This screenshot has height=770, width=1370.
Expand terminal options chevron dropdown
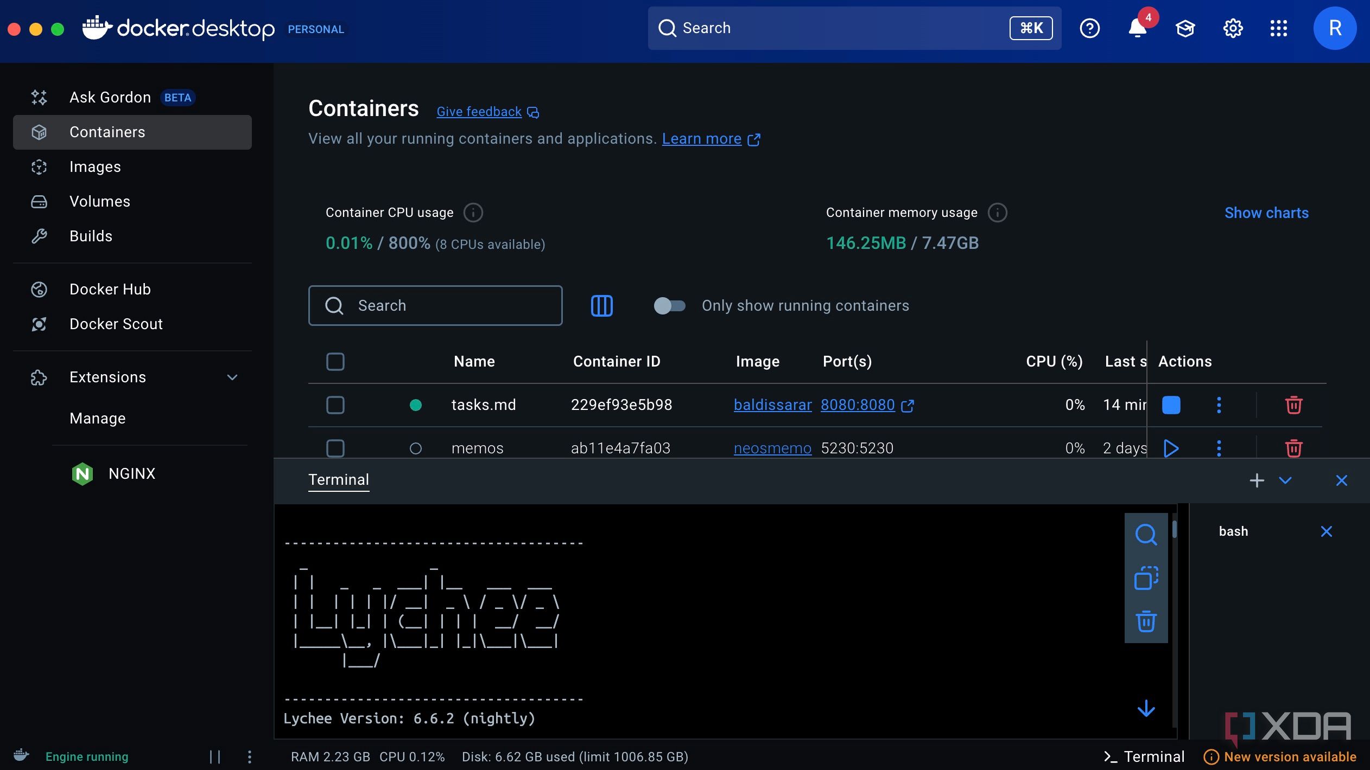pos(1285,480)
